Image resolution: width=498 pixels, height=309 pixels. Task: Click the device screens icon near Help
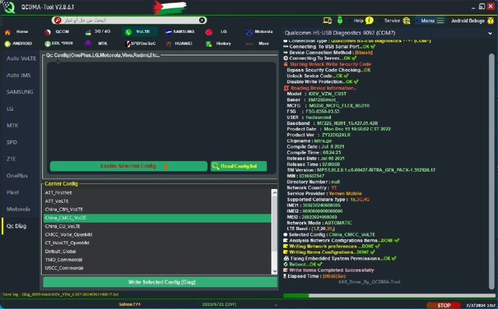click(x=327, y=21)
